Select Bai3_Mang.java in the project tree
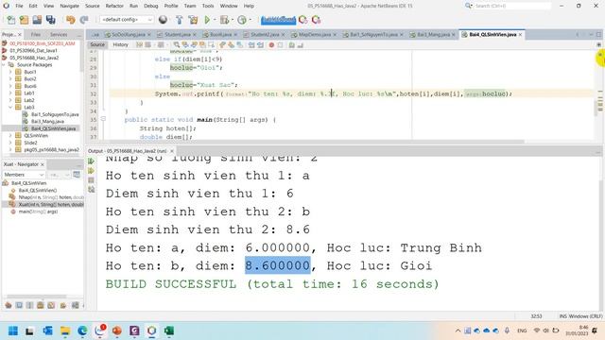 (x=47, y=121)
